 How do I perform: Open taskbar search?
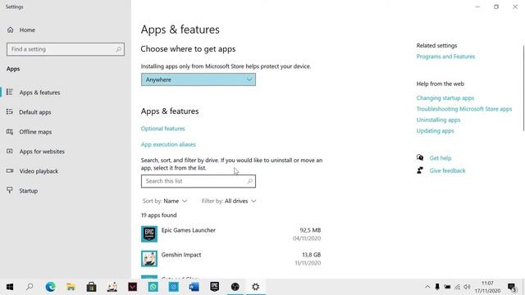point(30,287)
